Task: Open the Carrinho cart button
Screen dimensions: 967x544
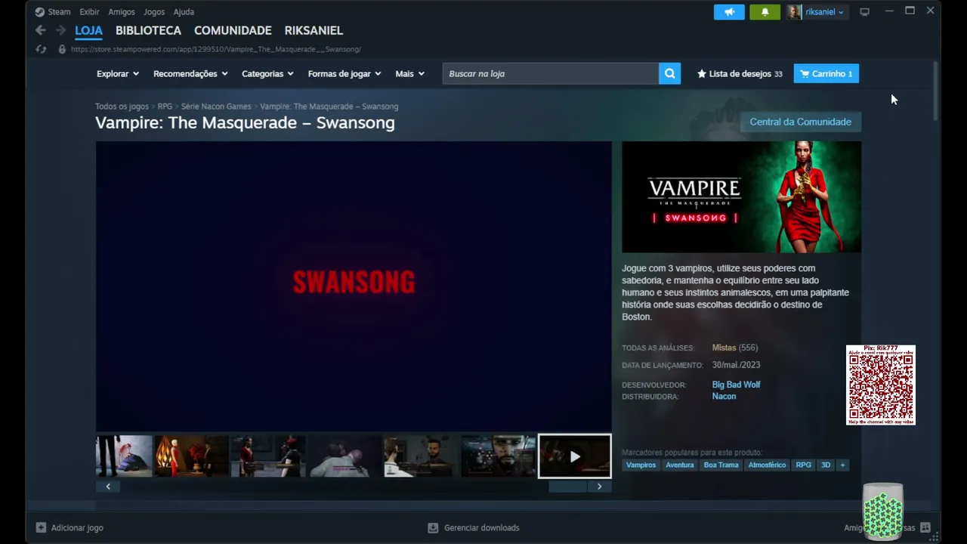Action: [826, 74]
